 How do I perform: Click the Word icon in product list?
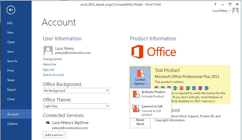194,88
